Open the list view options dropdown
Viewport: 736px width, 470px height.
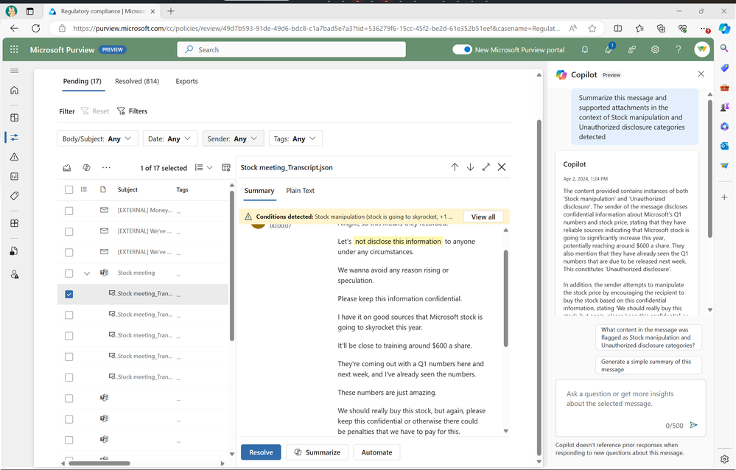click(x=204, y=168)
